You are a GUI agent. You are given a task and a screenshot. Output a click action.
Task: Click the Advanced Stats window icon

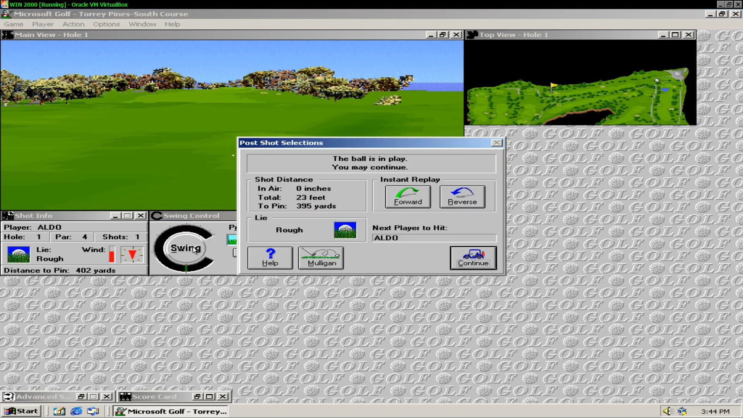9,396
